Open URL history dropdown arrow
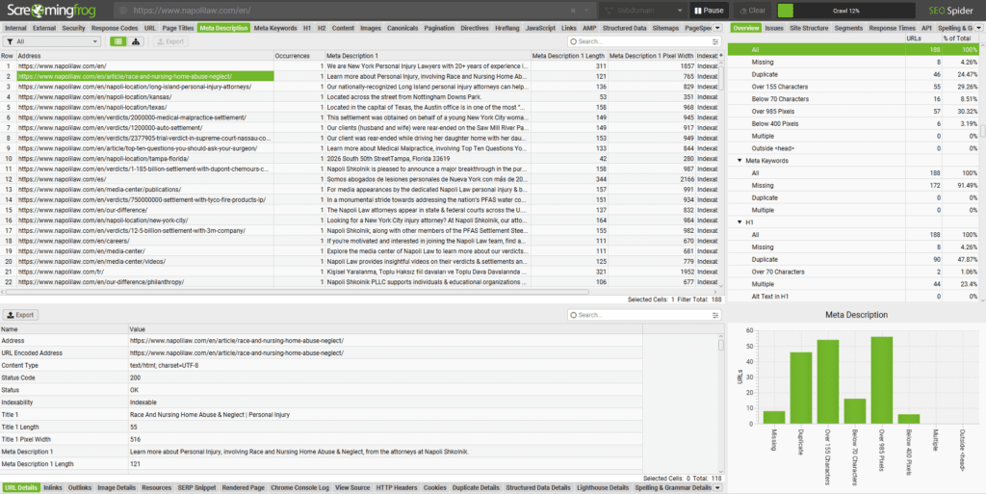This screenshot has width=986, height=494. click(x=586, y=11)
